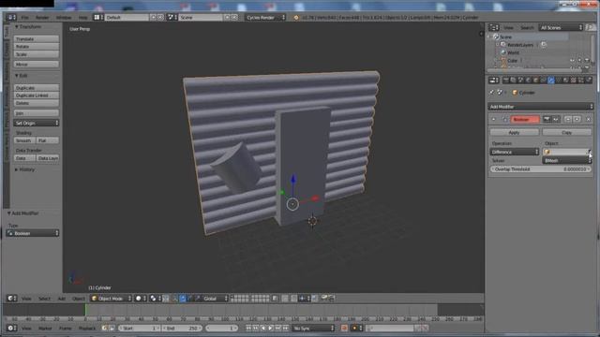Image resolution: width=600 pixels, height=337 pixels.
Task: Open the Add Modifier dropdown
Action: (540, 107)
